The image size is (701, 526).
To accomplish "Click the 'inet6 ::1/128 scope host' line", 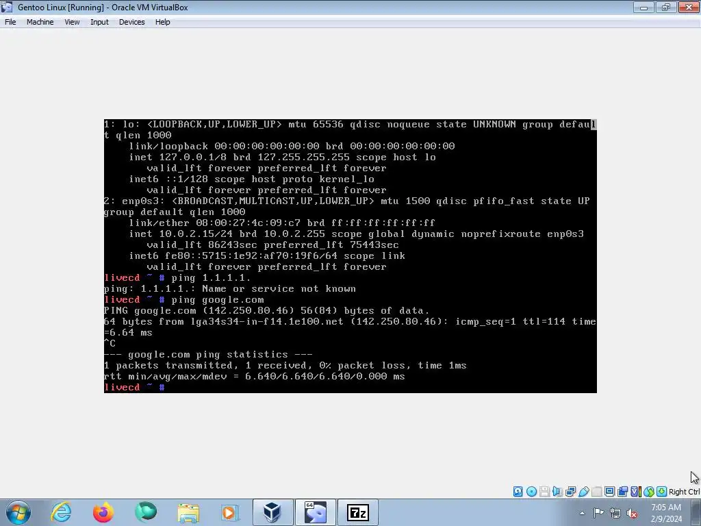I will pos(252,179).
